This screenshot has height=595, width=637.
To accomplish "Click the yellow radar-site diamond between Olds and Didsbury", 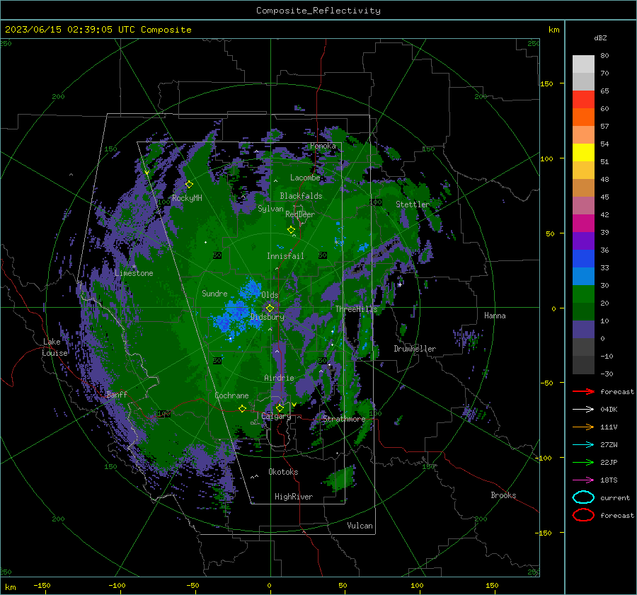I will 270,308.
